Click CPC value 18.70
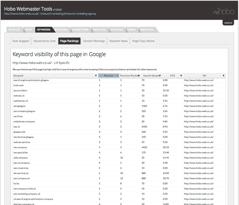239x205 pixels. pyautogui.click(x=166, y=179)
